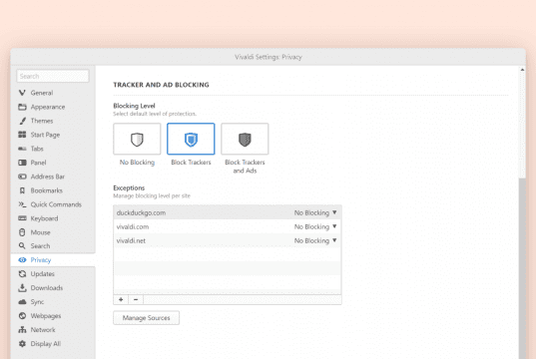Select Block Trackers and Ads shield option
This screenshot has width=536, height=359.
(x=245, y=139)
